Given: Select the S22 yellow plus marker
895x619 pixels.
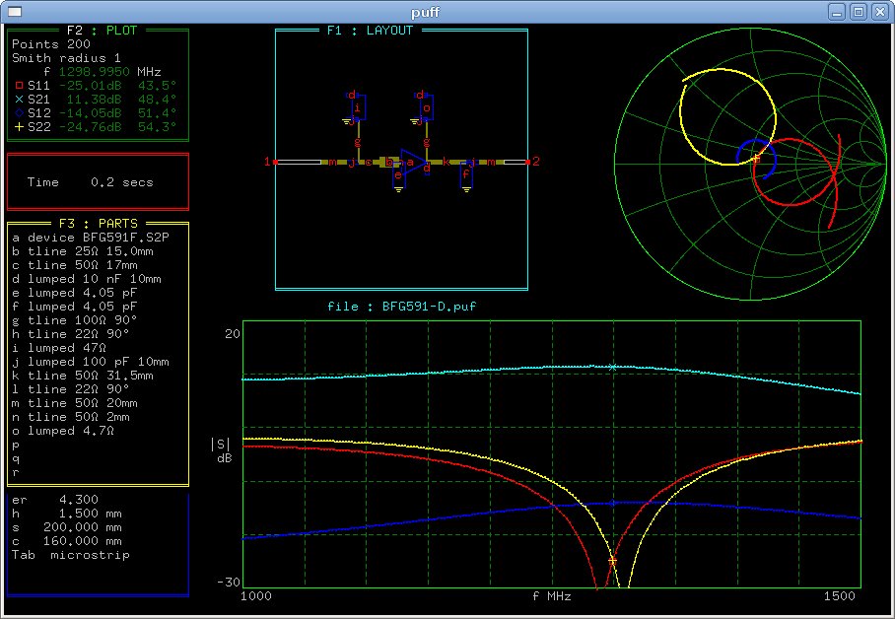Looking at the screenshot, I should [x=18, y=127].
